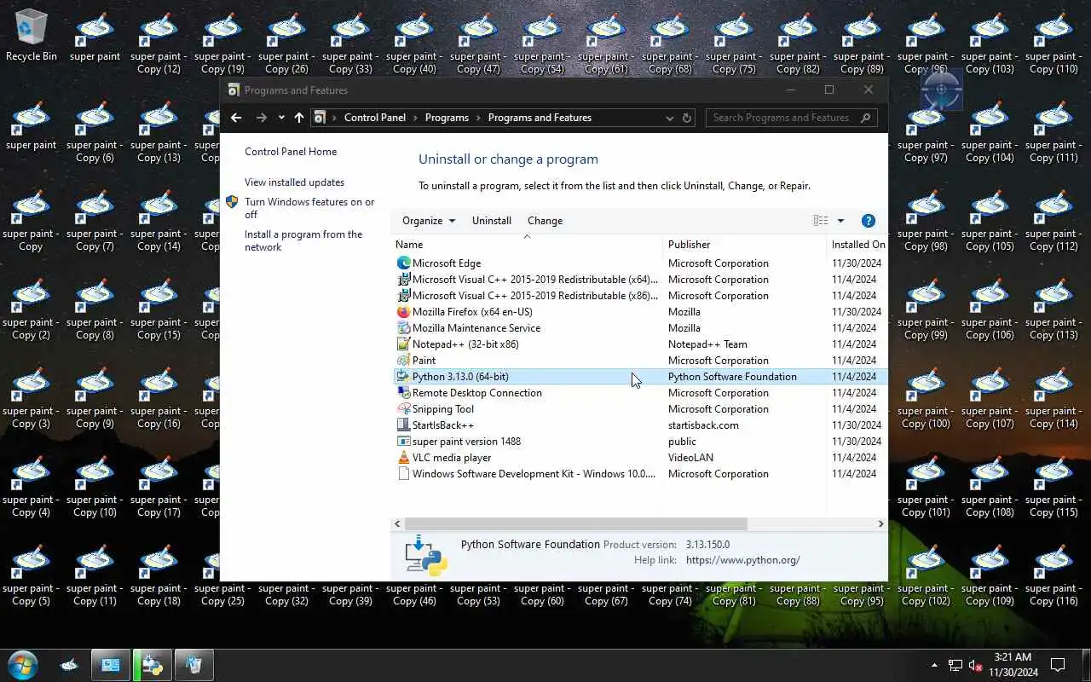This screenshot has height=682, width=1091.
Task: Open the notification center icon
Action: coord(1058,665)
